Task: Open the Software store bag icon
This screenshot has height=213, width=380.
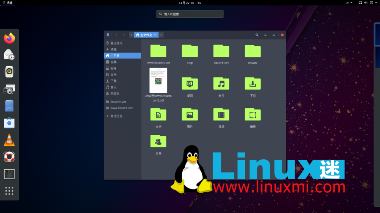Action: (9, 123)
